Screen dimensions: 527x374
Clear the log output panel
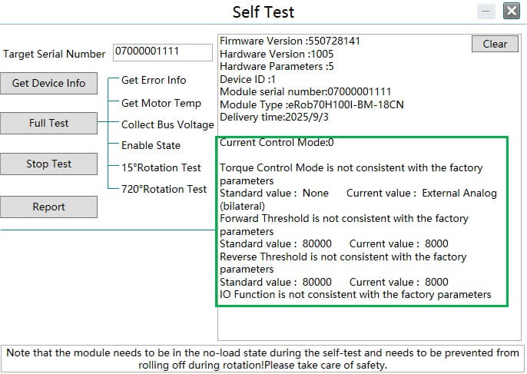(495, 44)
